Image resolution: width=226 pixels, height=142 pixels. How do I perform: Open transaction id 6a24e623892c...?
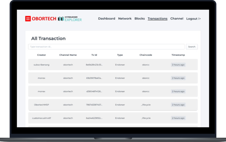(94, 118)
